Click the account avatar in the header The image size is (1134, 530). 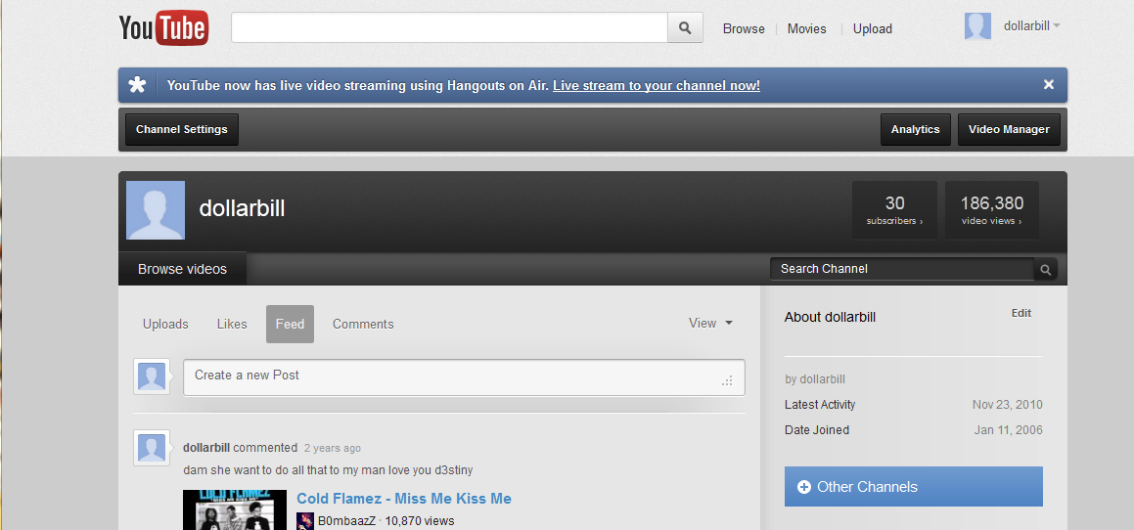[977, 26]
